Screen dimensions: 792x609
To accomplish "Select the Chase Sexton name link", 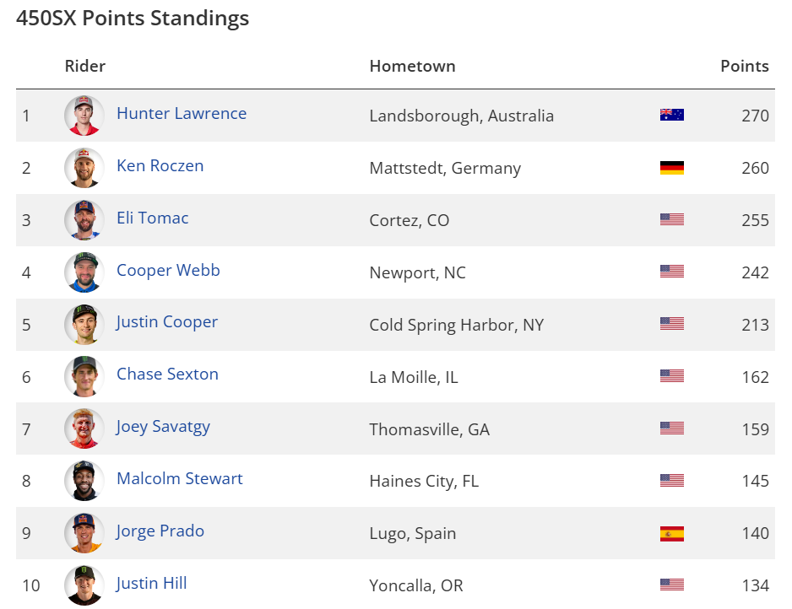I will click(167, 375).
